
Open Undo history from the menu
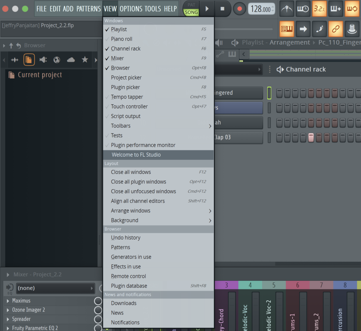click(126, 237)
